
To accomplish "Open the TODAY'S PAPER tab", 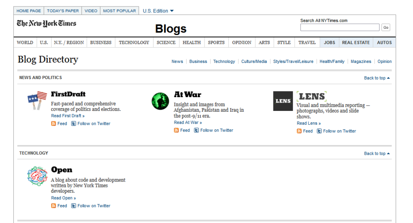I will point(63,11).
